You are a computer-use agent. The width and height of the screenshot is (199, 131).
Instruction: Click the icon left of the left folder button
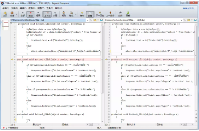pos(91,20)
